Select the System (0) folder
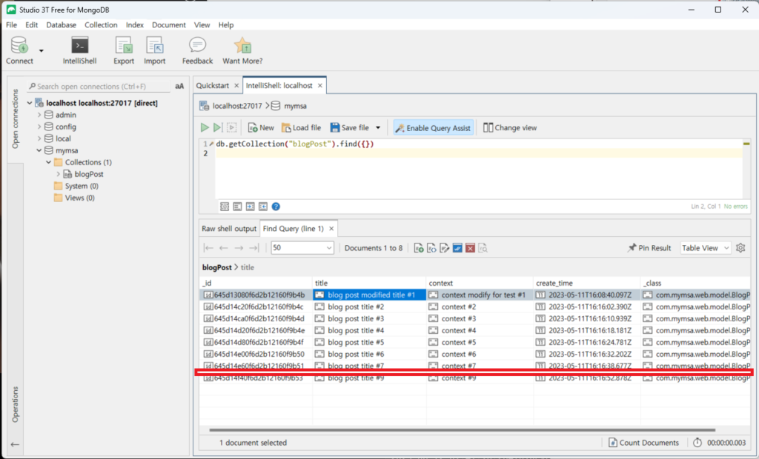Image resolution: width=759 pixels, height=459 pixels. click(x=76, y=187)
